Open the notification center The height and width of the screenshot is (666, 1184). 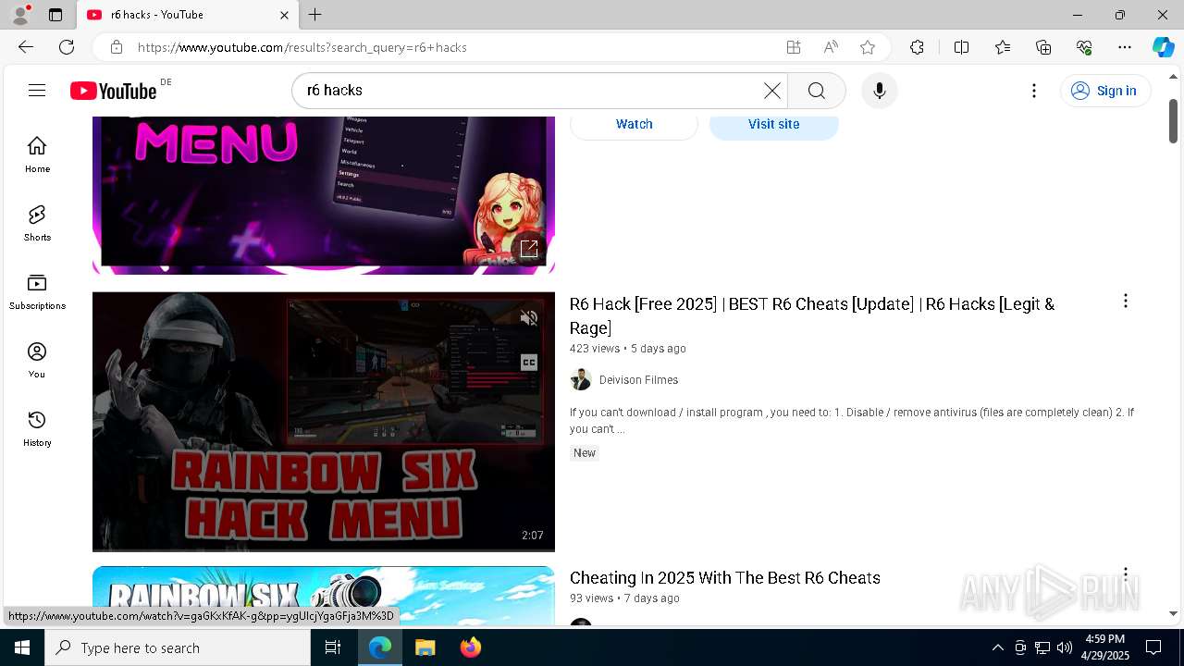coord(1153,647)
